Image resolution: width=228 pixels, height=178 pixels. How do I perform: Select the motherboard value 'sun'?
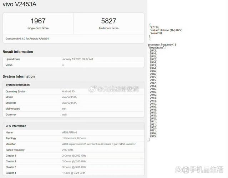click(64, 109)
